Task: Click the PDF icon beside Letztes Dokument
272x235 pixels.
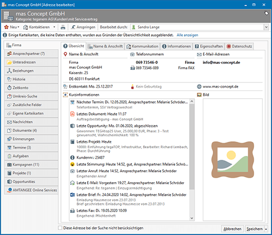Action: click(72, 114)
